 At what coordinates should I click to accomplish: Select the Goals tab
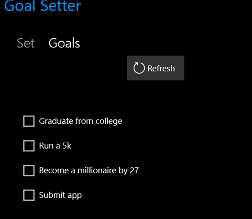[64, 43]
